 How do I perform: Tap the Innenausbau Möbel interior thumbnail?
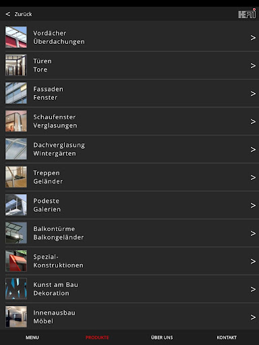click(x=16, y=317)
